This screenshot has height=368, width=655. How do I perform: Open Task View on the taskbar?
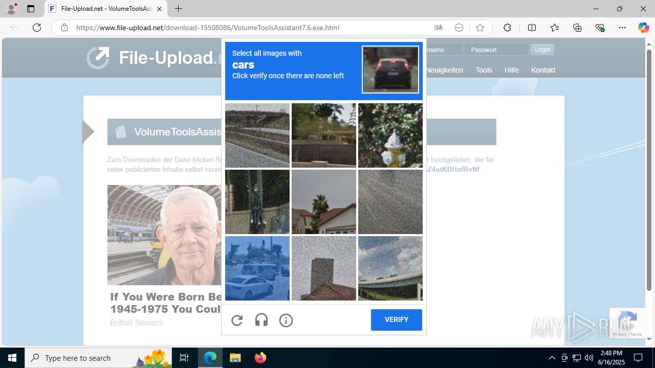[x=184, y=358]
